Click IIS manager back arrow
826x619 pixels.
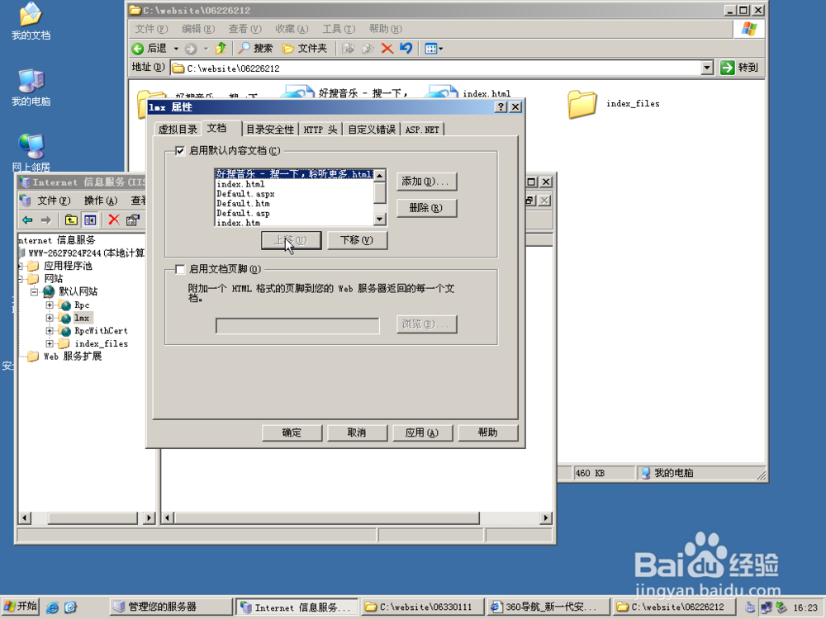[27, 220]
